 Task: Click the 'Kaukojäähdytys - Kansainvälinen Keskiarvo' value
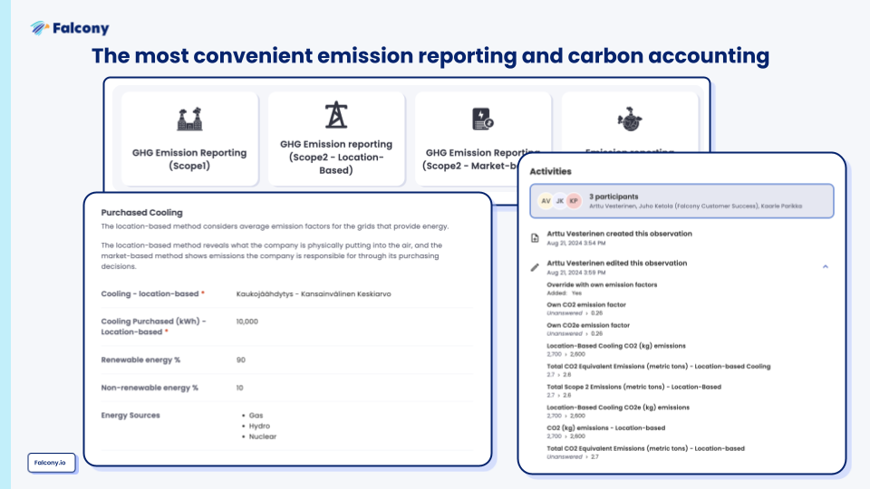coord(314,293)
